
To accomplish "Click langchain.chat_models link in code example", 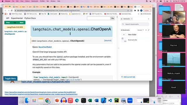I will (x=49, y=77).
